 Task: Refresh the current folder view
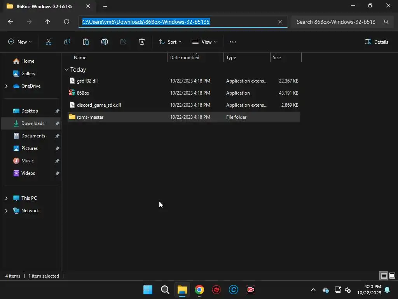pyautogui.click(x=66, y=22)
